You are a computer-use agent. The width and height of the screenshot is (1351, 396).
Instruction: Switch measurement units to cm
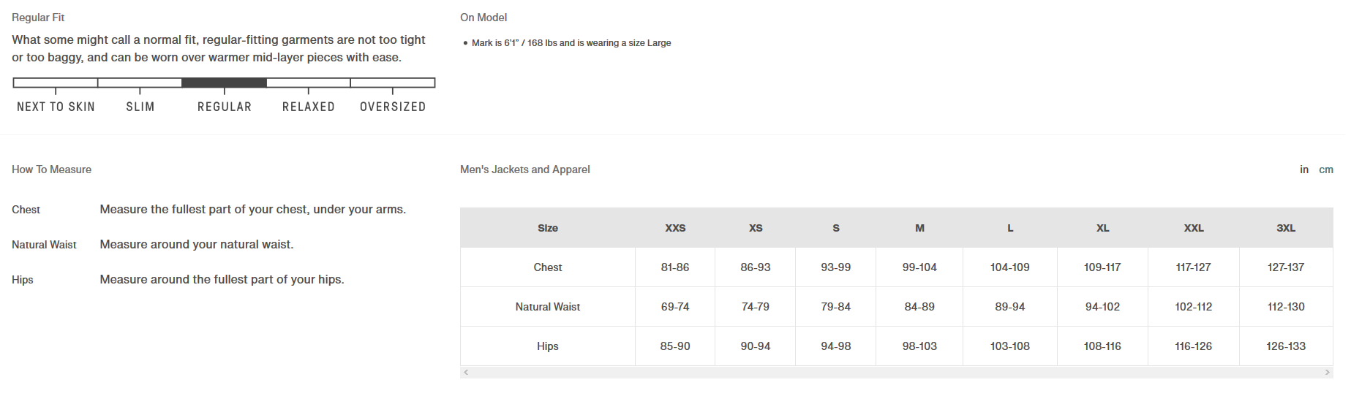click(x=1326, y=170)
